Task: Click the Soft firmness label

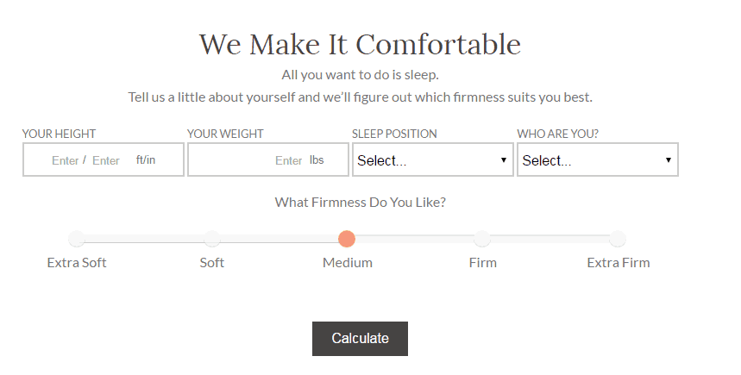Action: click(x=211, y=263)
